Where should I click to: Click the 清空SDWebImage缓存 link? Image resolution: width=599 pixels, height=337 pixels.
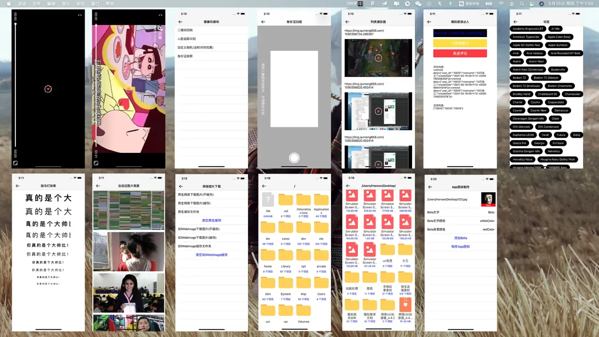pyautogui.click(x=211, y=254)
